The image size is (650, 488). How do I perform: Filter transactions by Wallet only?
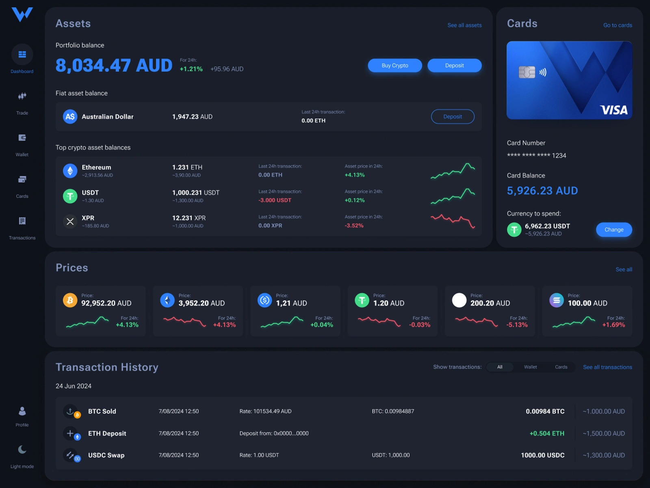530,367
